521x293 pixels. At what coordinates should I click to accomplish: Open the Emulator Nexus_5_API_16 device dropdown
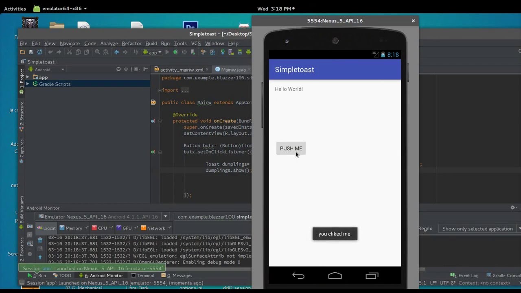coord(102,216)
